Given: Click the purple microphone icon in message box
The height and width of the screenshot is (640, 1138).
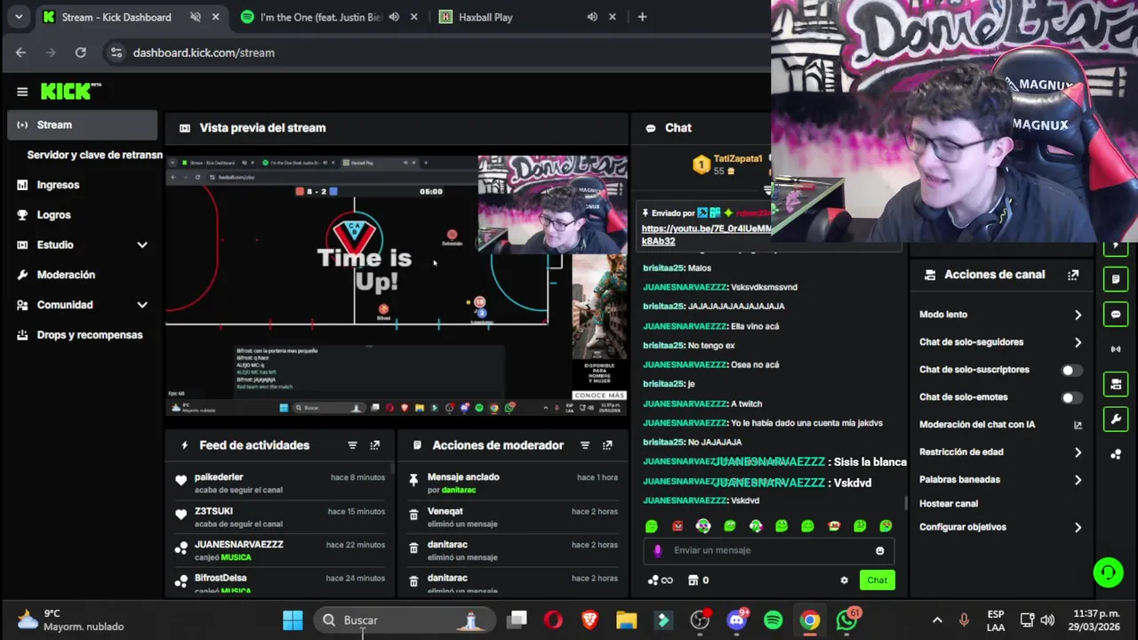Looking at the screenshot, I should coord(658,550).
